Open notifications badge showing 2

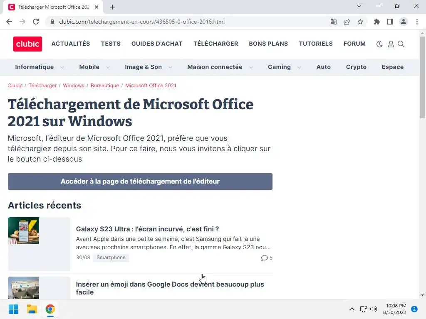click(414, 309)
